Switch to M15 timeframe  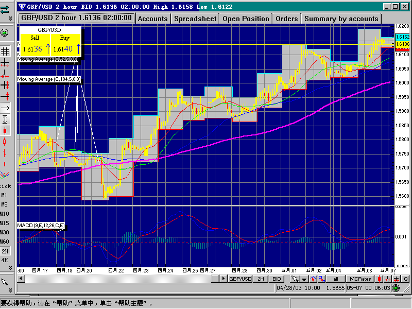5,223
